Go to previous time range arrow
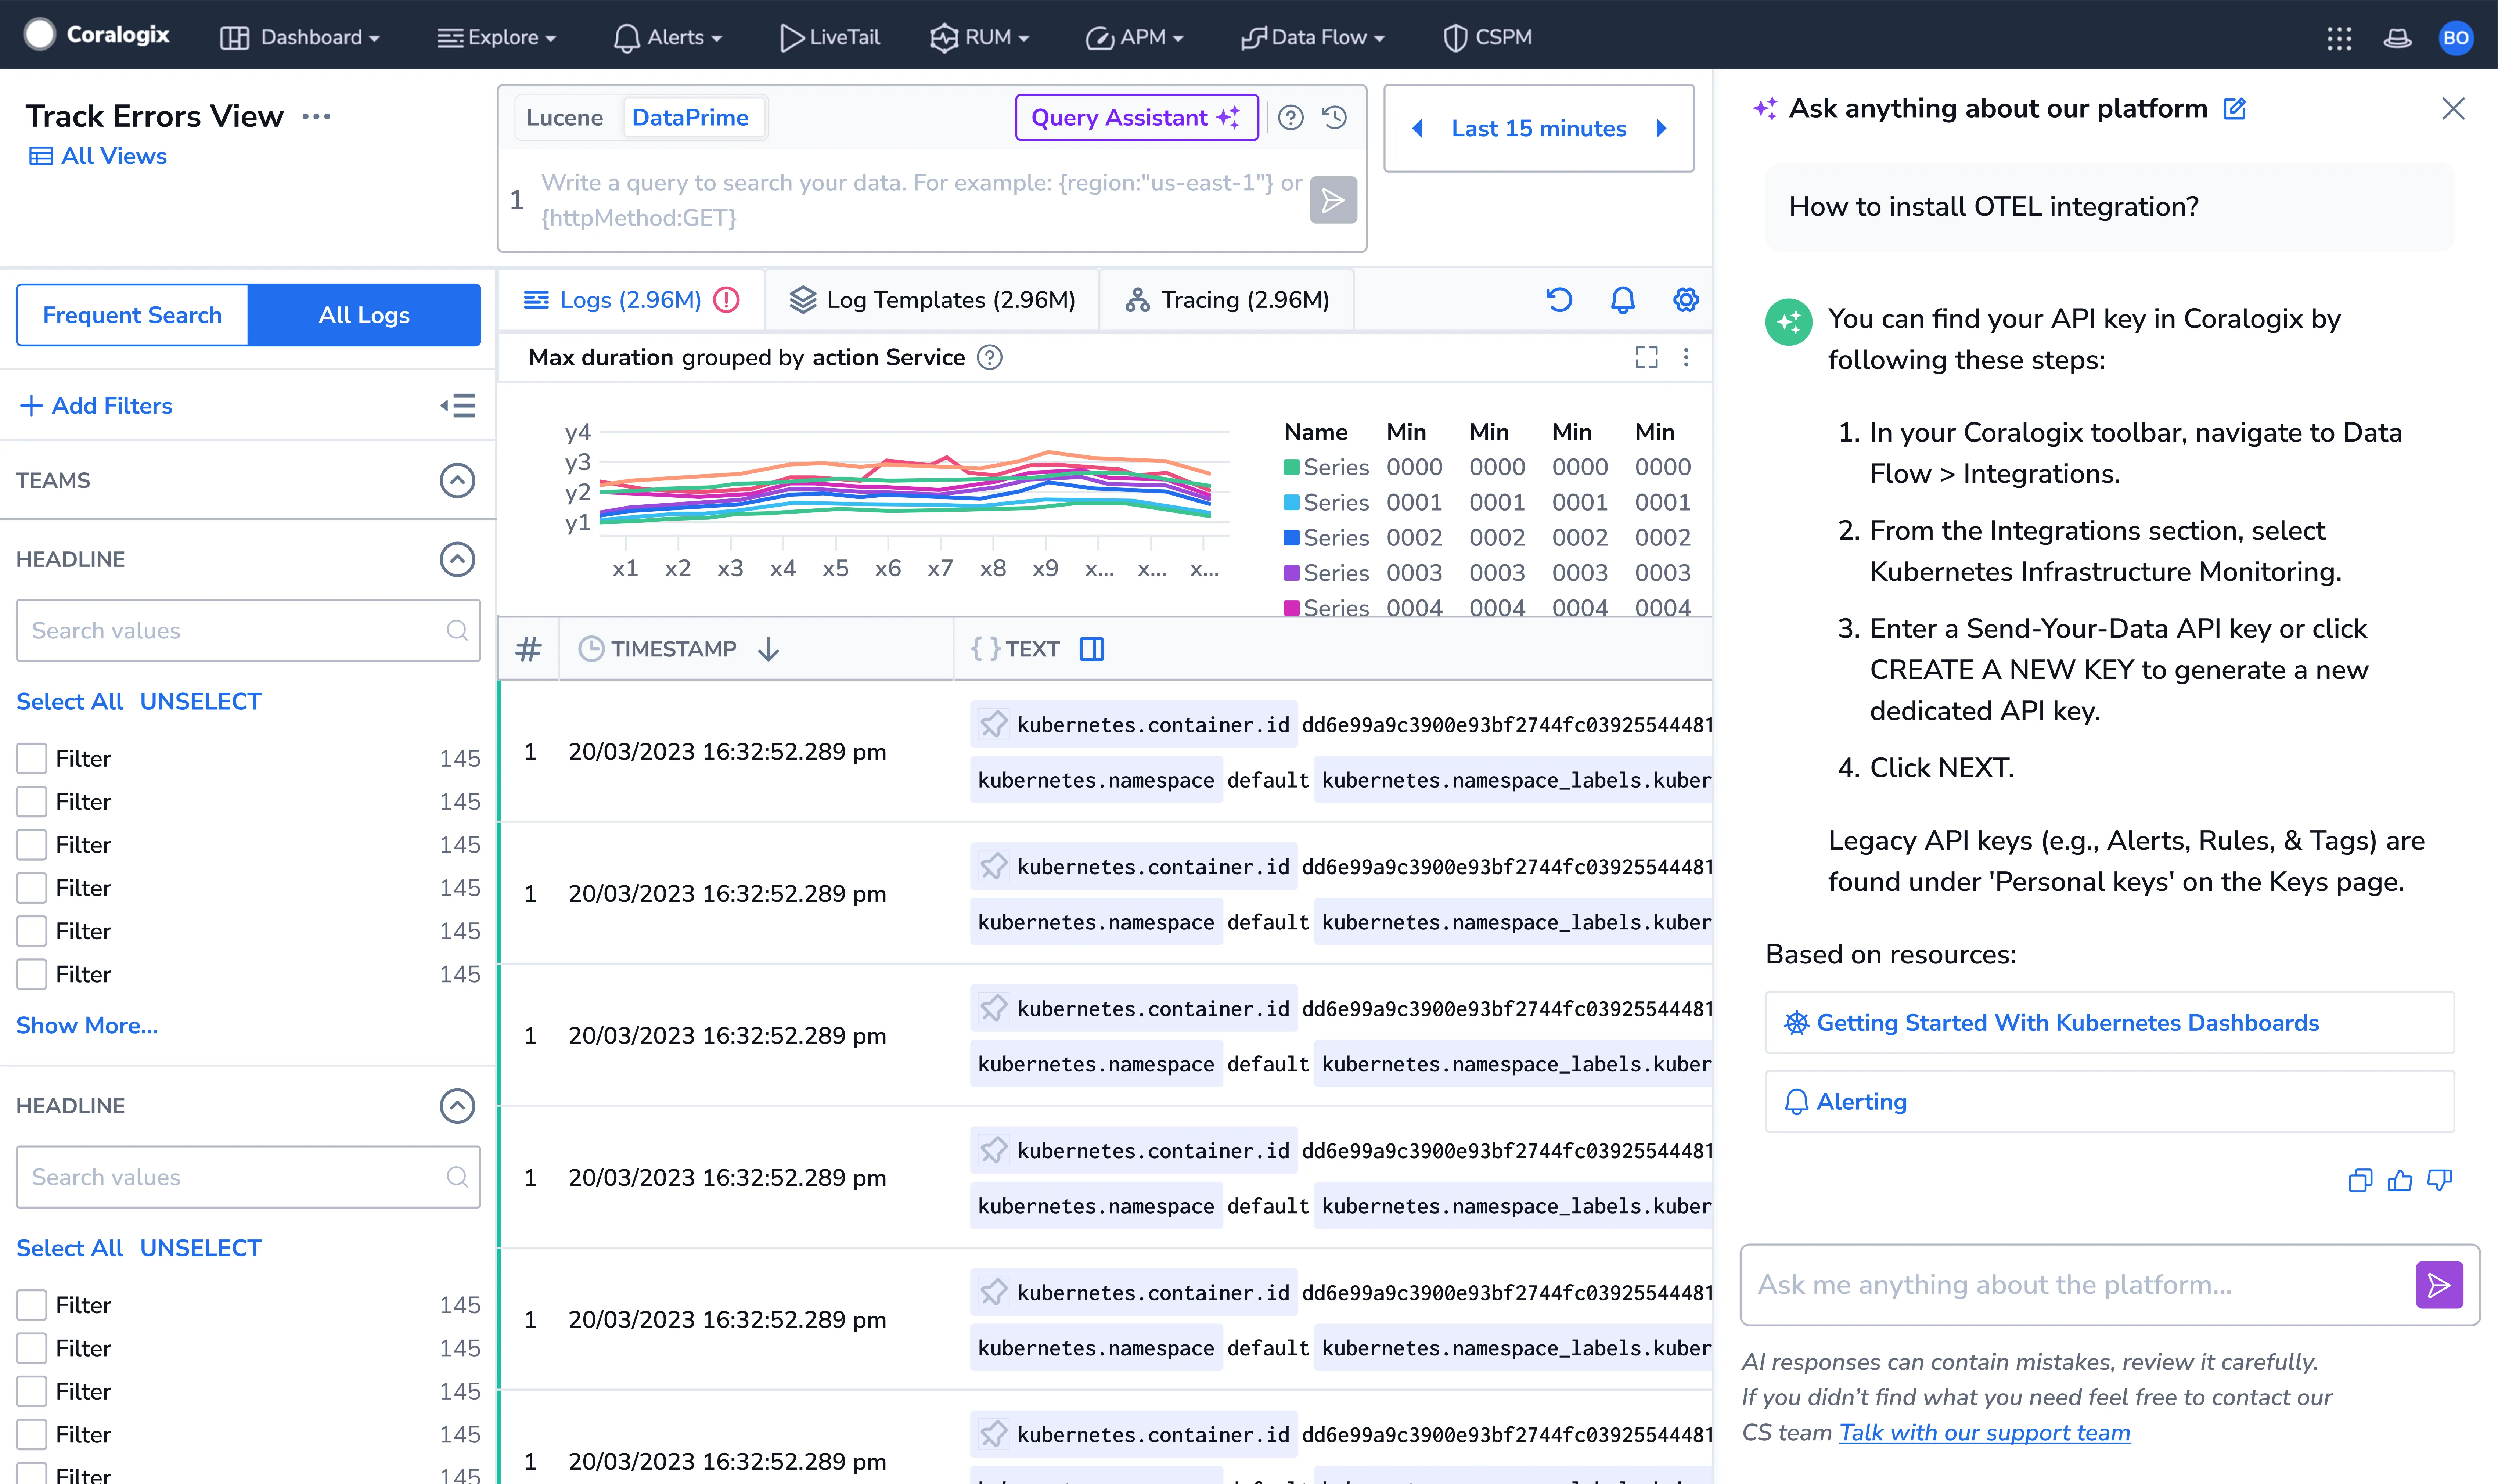Screen dimensions: 2498x1484 tap(1417, 128)
